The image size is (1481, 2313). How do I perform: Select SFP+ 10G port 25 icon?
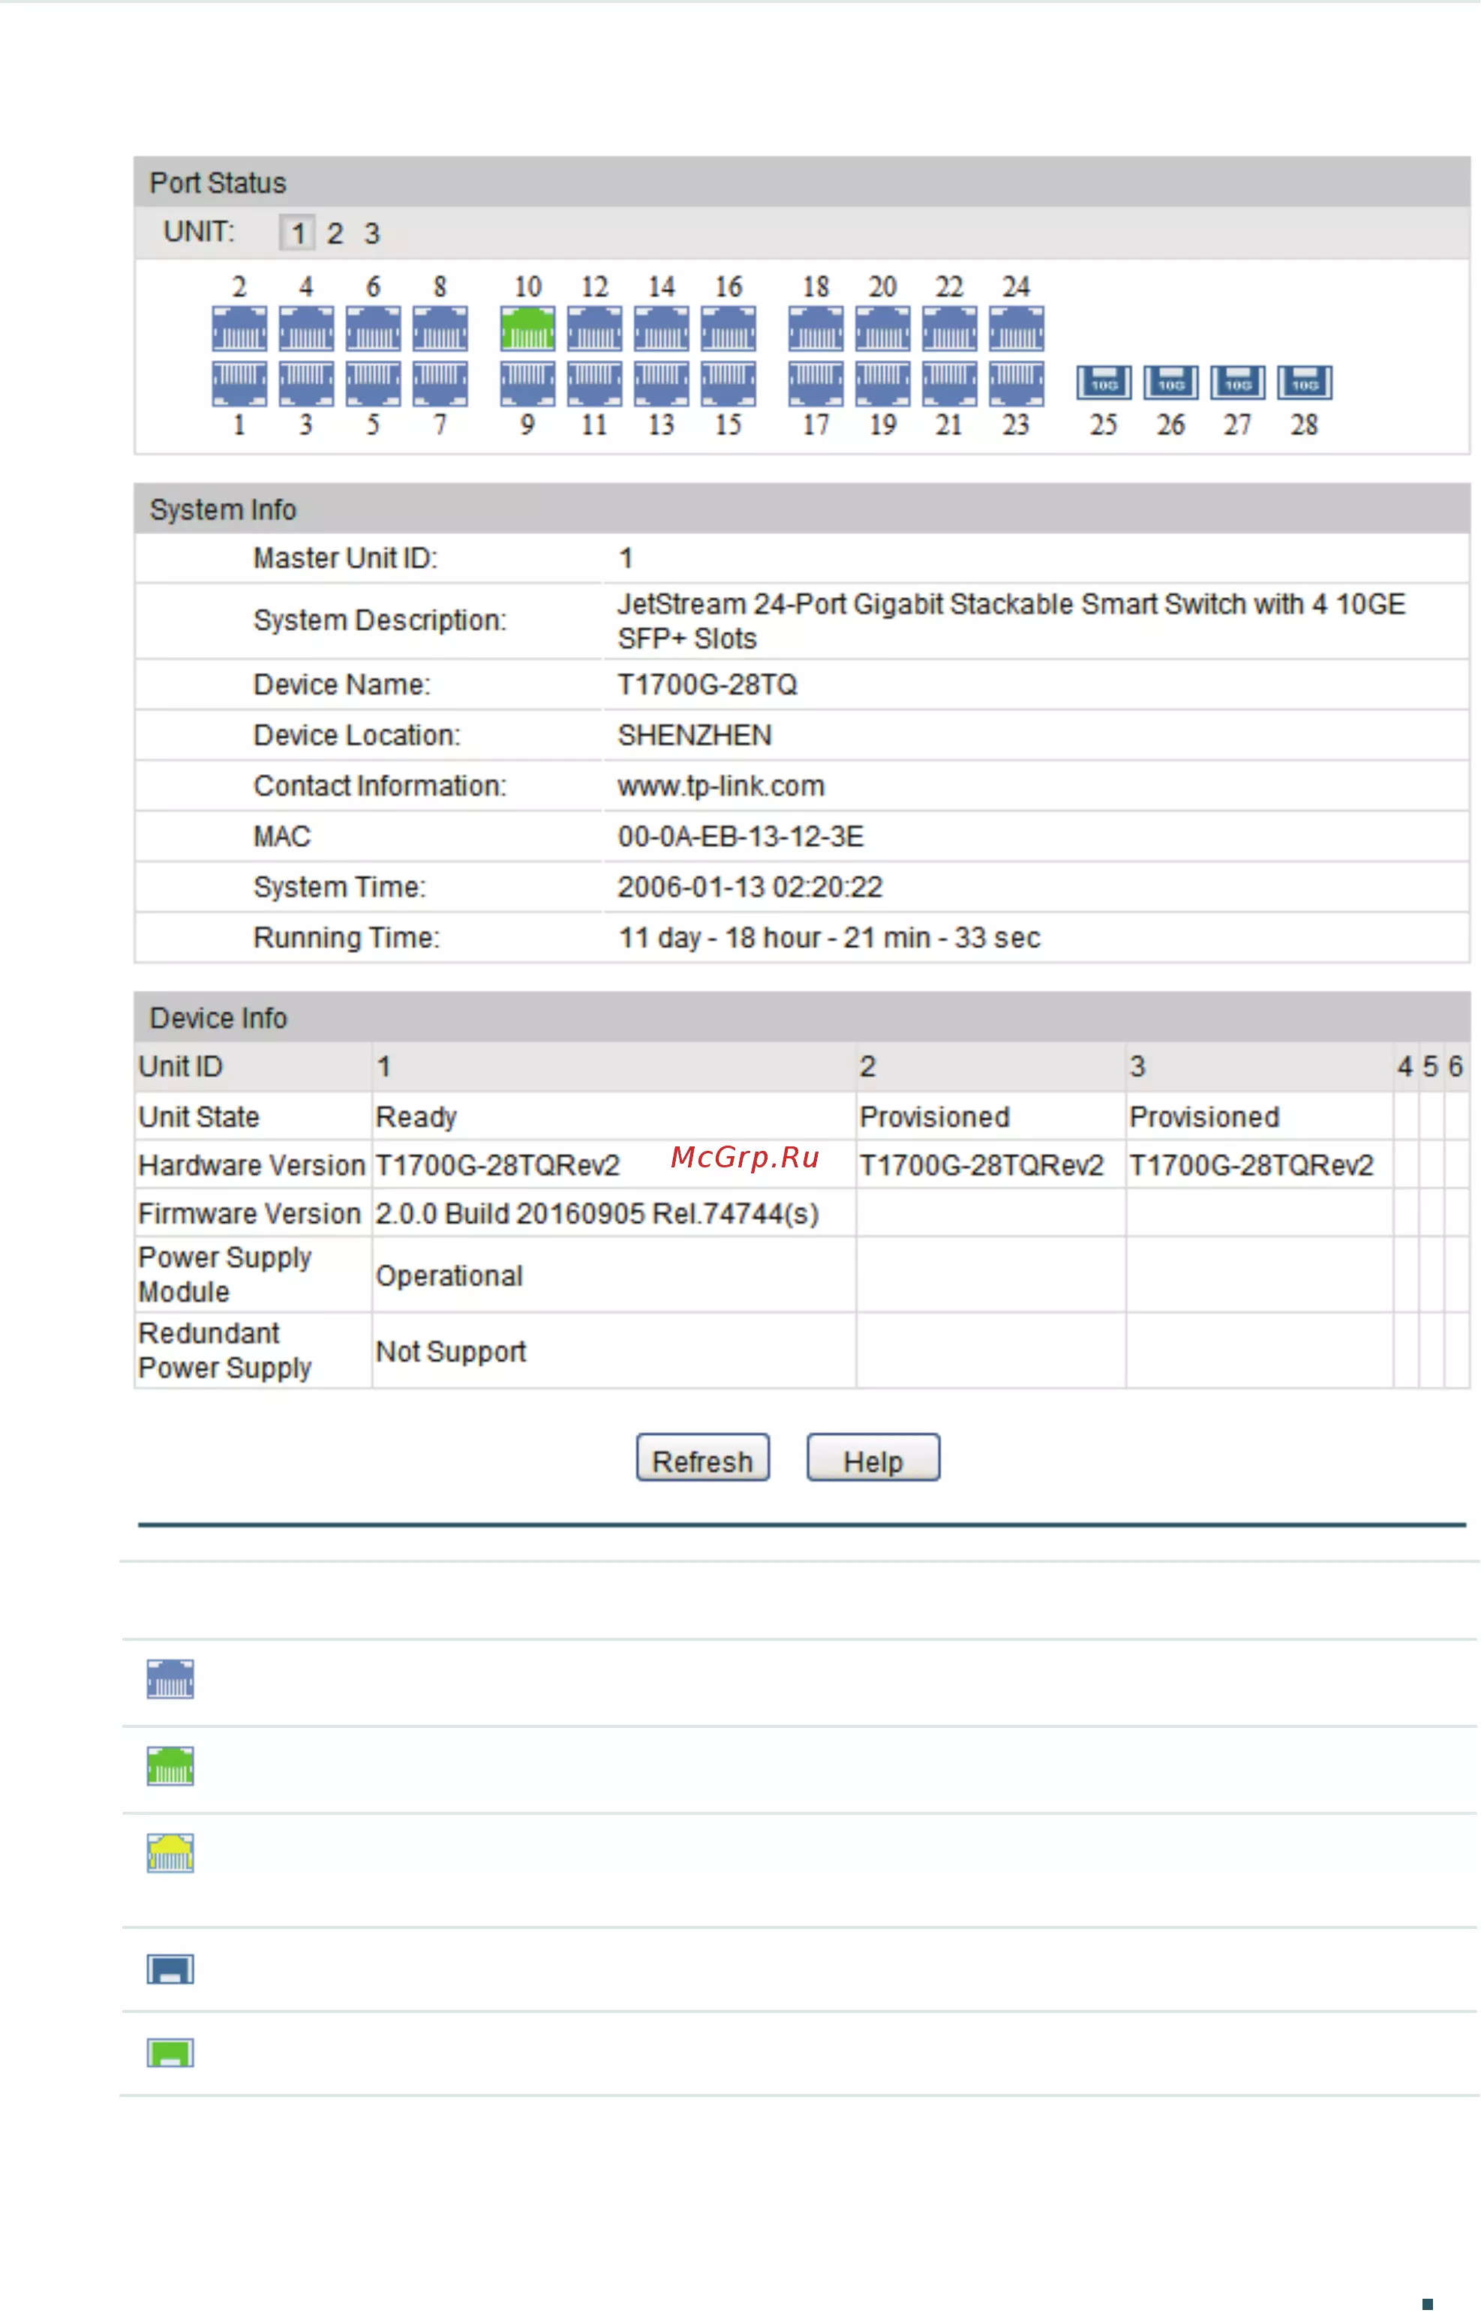point(1103,383)
